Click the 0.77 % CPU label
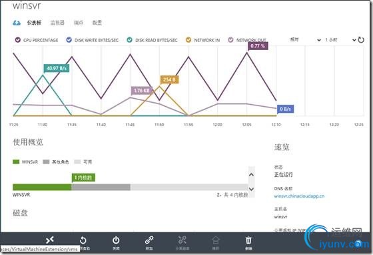Image resolution: width=373 pixels, height=255 pixels. (258, 46)
